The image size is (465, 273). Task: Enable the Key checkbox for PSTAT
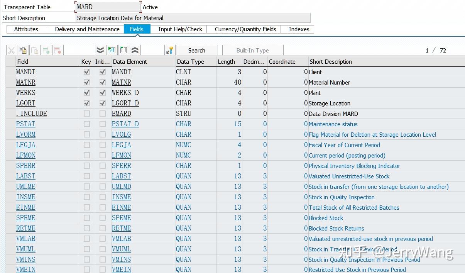(86, 124)
